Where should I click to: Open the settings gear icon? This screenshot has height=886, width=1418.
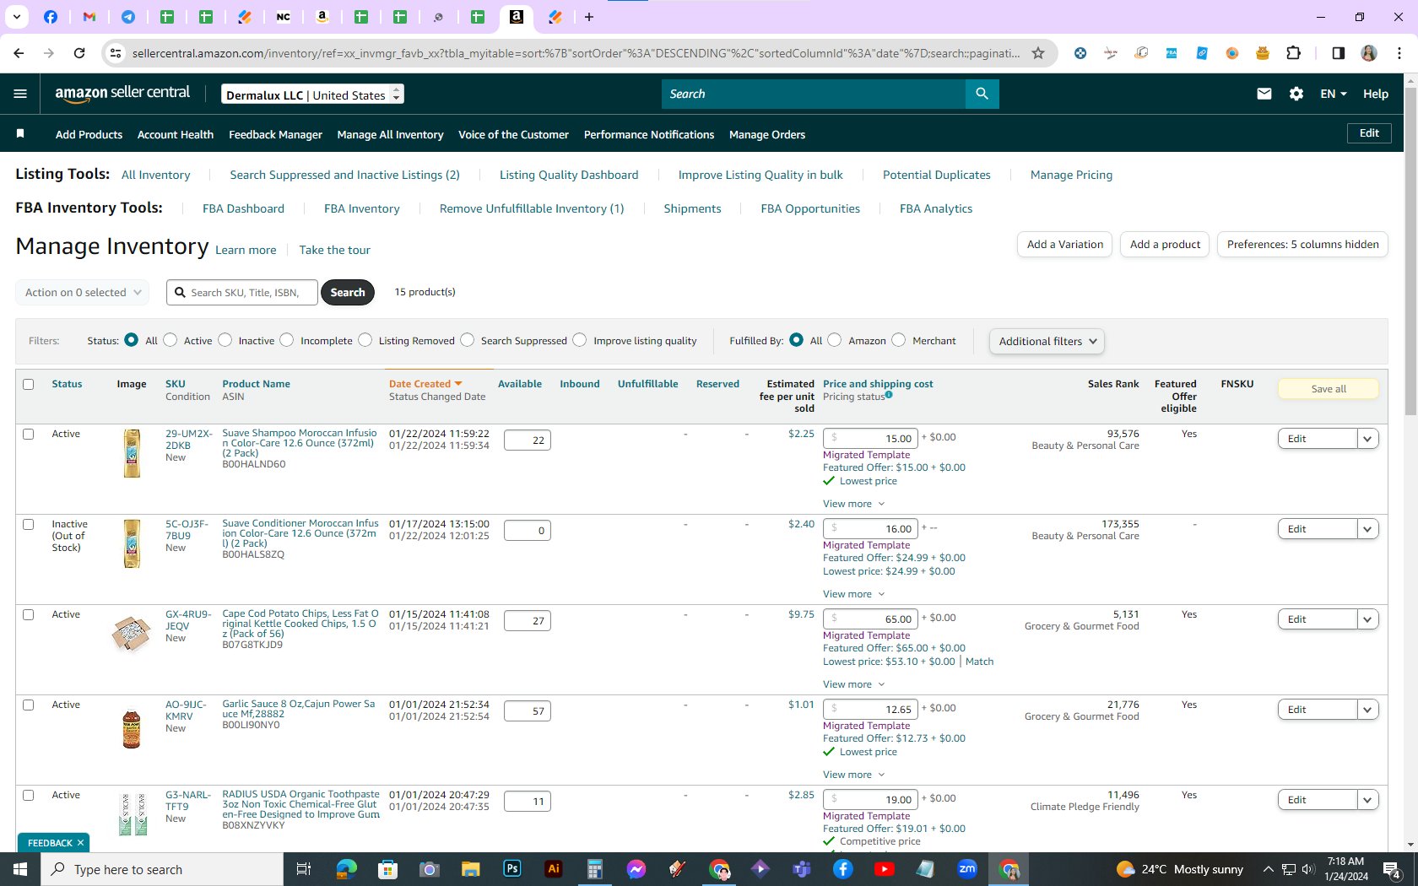(1296, 94)
